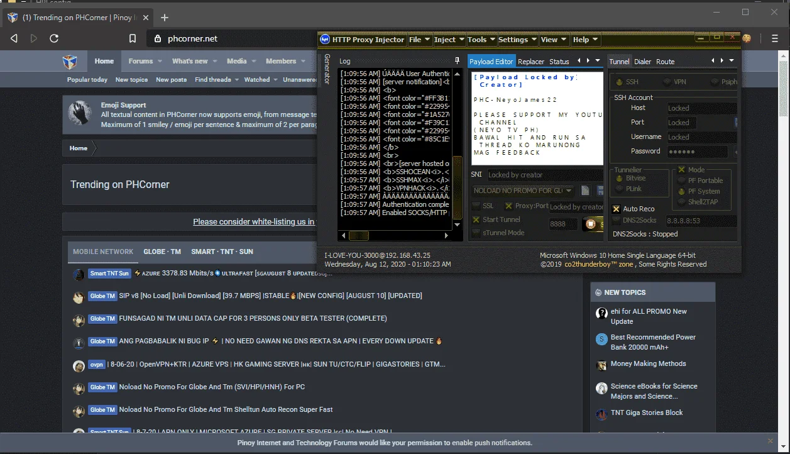Screen dimensions: 790x454
Task: Open 'TNT Giga Stories Block' topic
Action: click(647, 412)
